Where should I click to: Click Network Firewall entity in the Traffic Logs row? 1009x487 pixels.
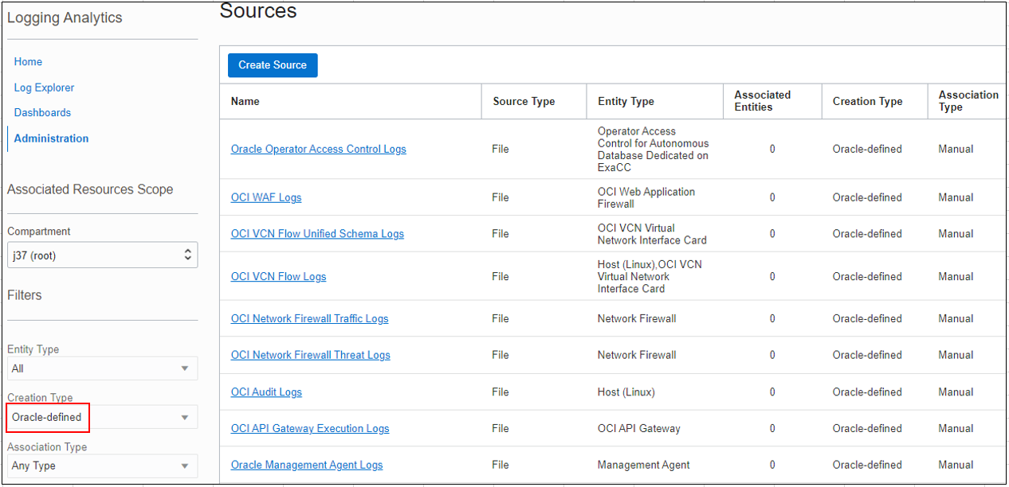click(x=637, y=319)
